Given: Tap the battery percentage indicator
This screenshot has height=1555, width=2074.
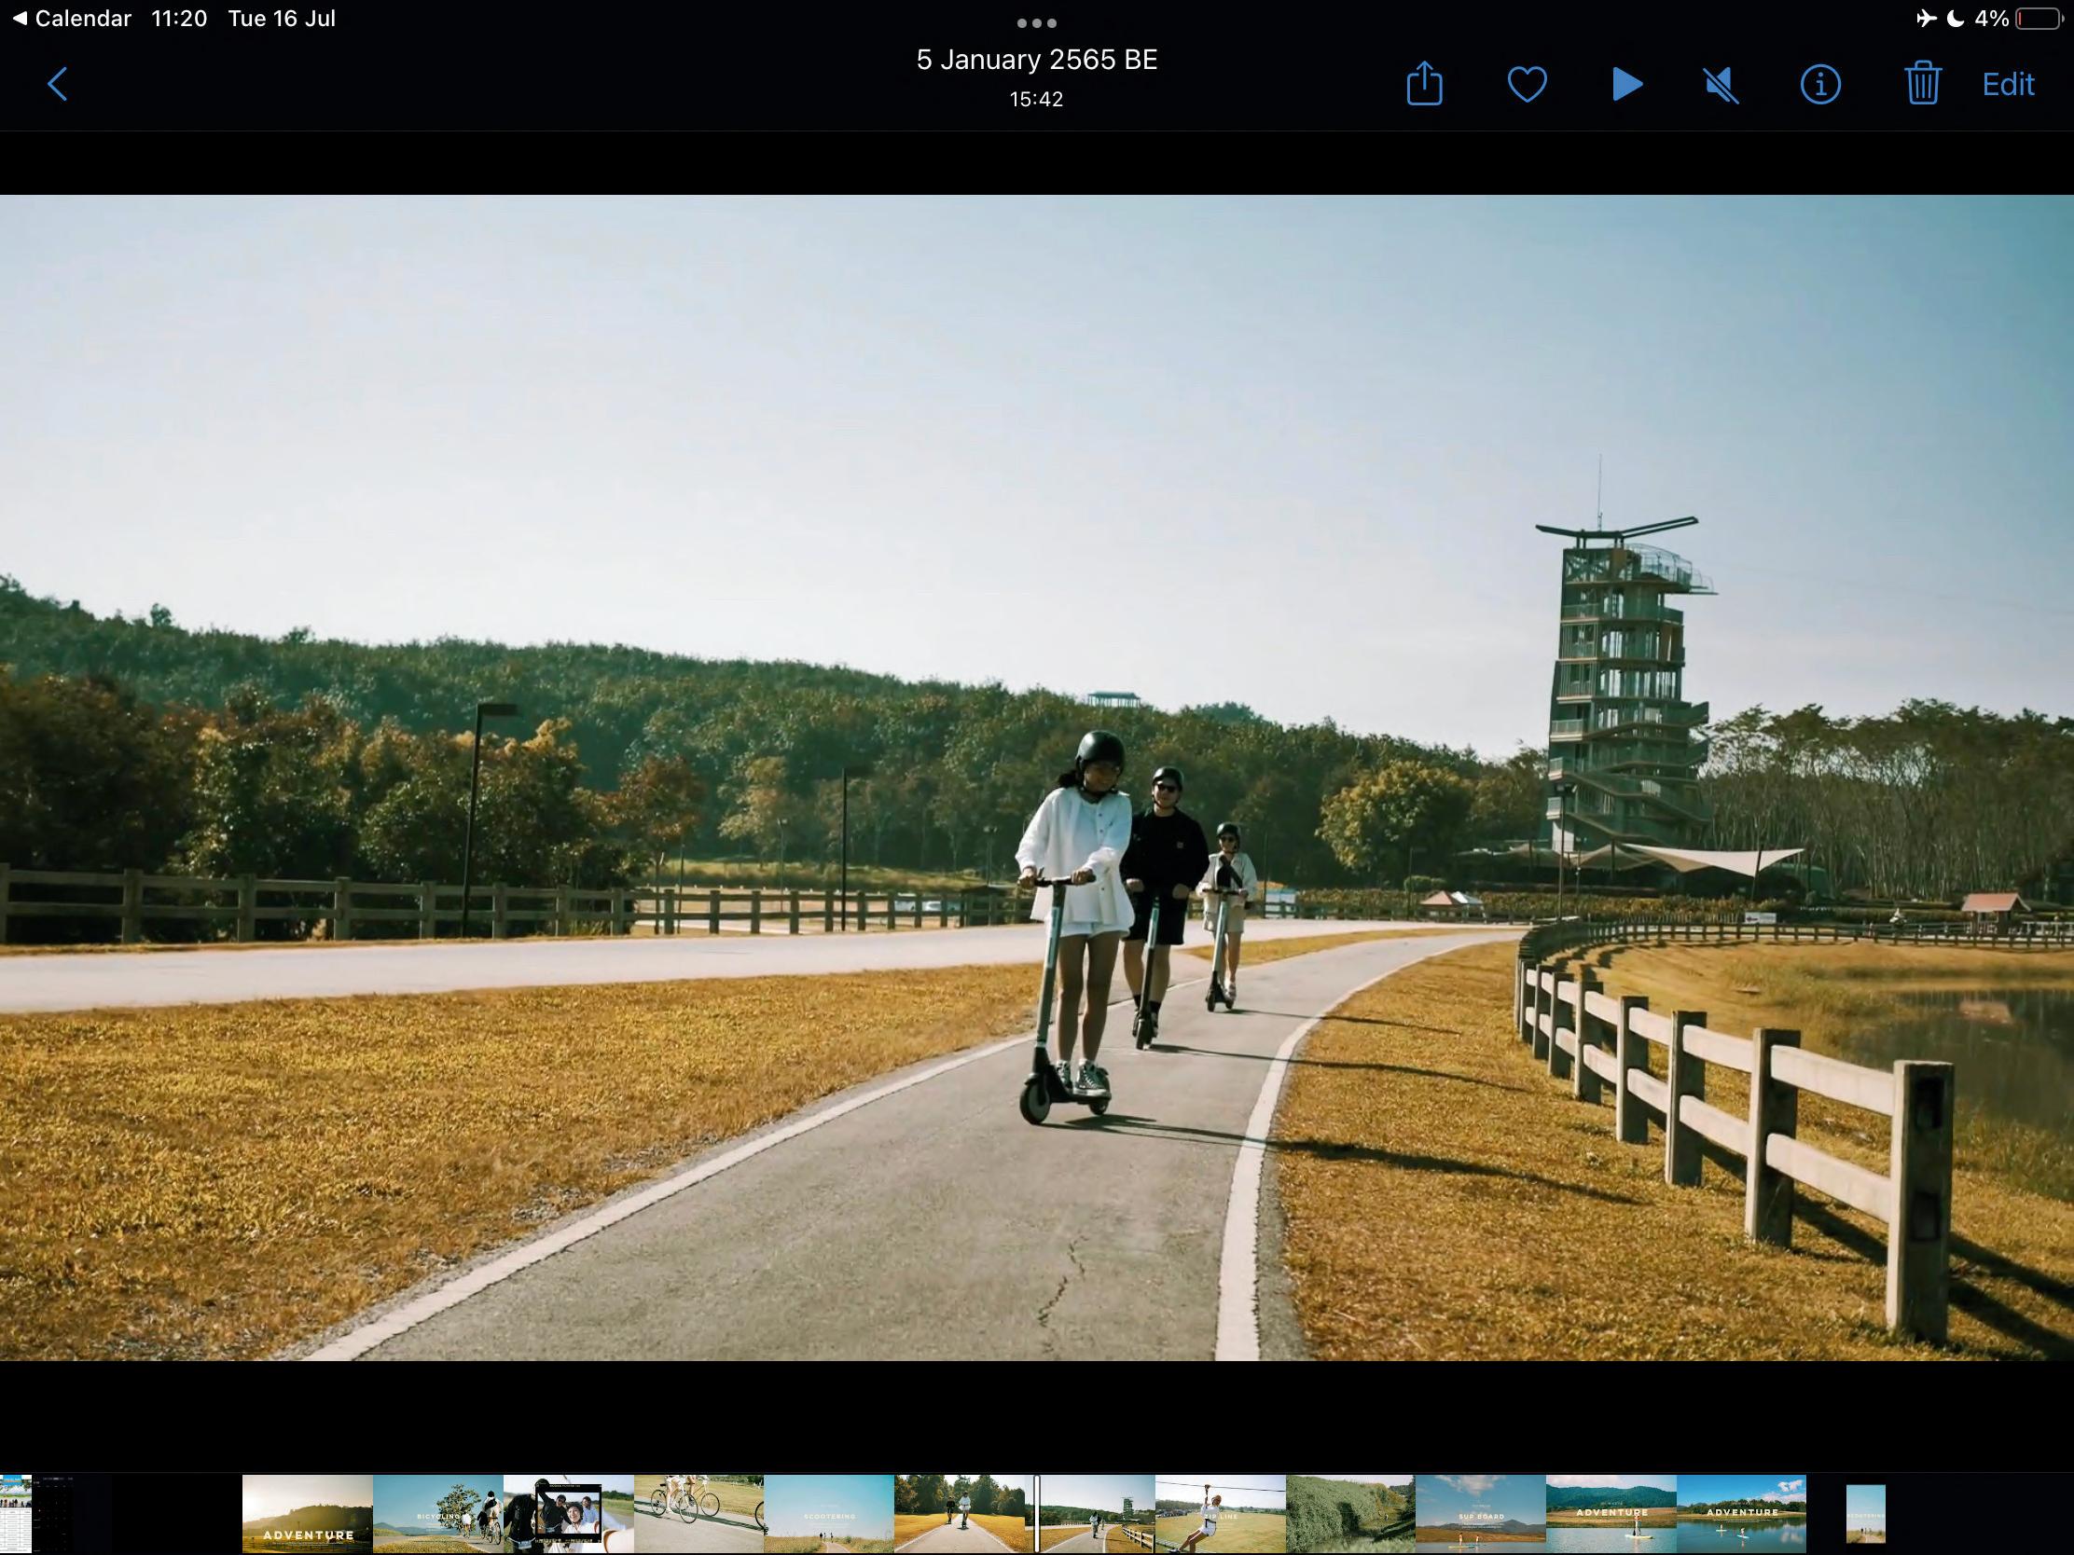Looking at the screenshot, I should [x=1992, y=19].
